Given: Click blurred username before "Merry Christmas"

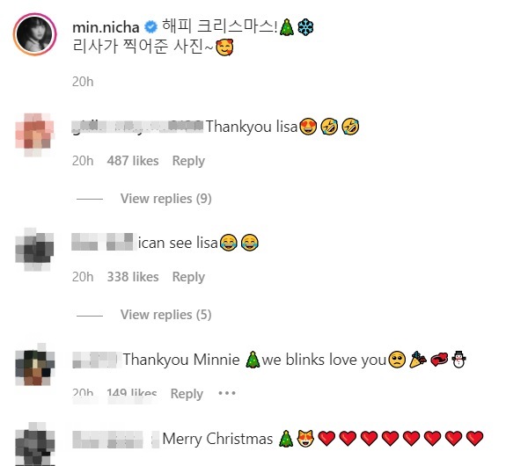Looking at the screenshot, I should tap(116, 440).
